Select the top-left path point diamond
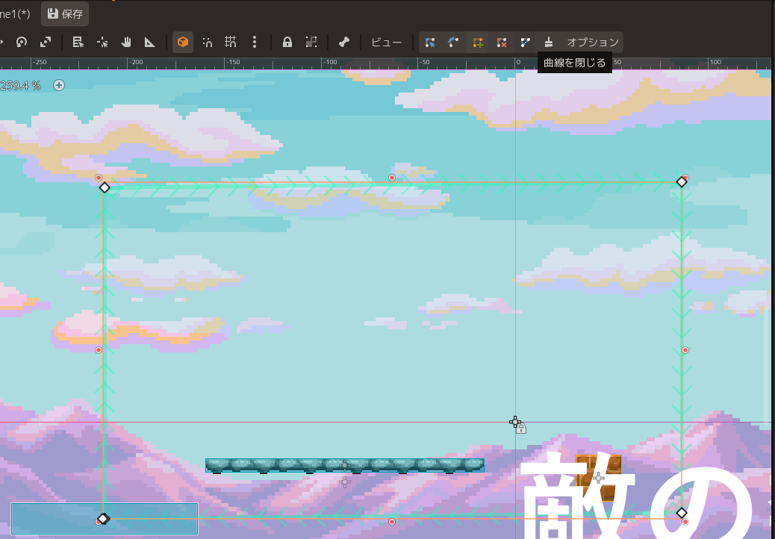Screen dimensions: 775x539 point(105,187)
